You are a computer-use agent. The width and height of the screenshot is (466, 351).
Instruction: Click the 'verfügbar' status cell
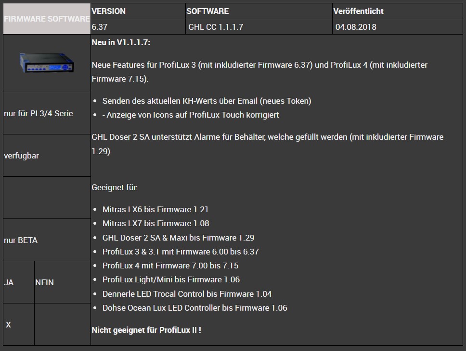pos(21,156)
